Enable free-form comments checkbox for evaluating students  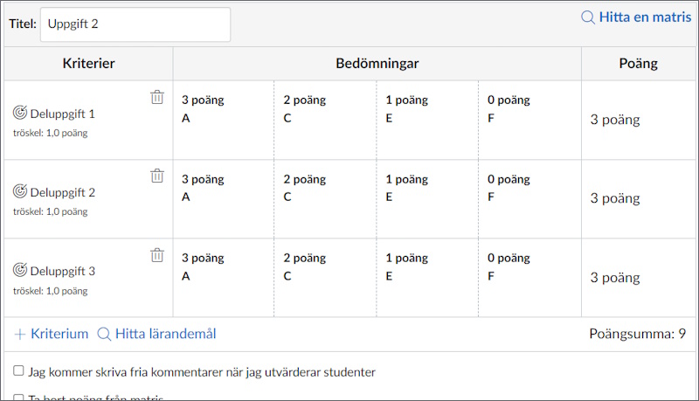coord(18,370)
